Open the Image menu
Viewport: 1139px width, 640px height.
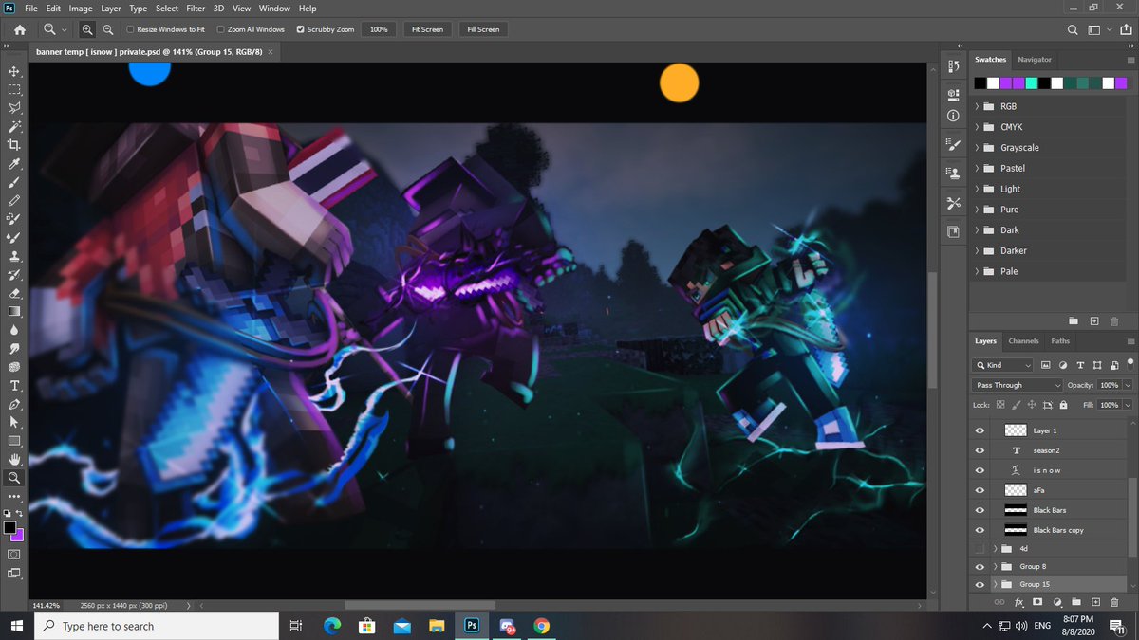pyautogui.click(x=81, y=9)
